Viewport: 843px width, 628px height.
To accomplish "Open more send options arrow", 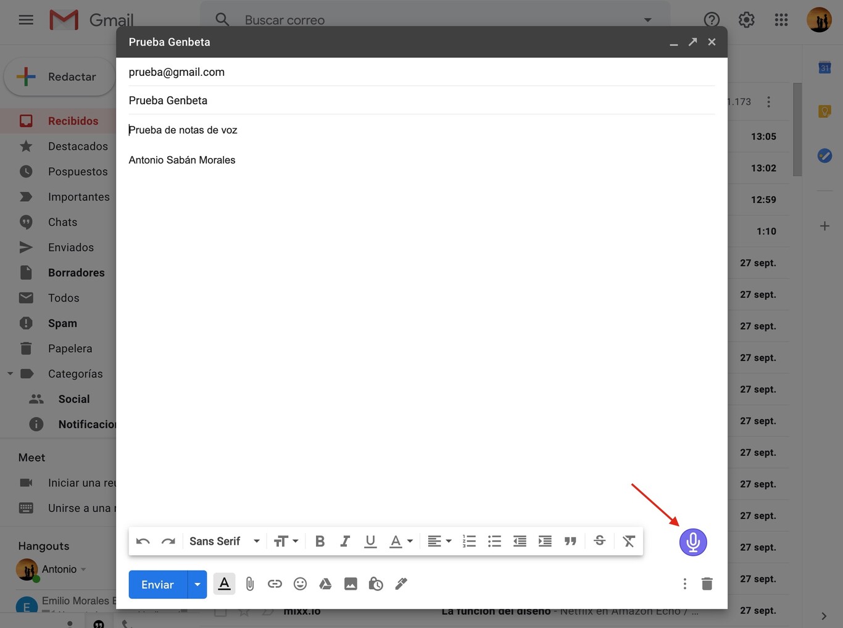I will coord(197,584).
